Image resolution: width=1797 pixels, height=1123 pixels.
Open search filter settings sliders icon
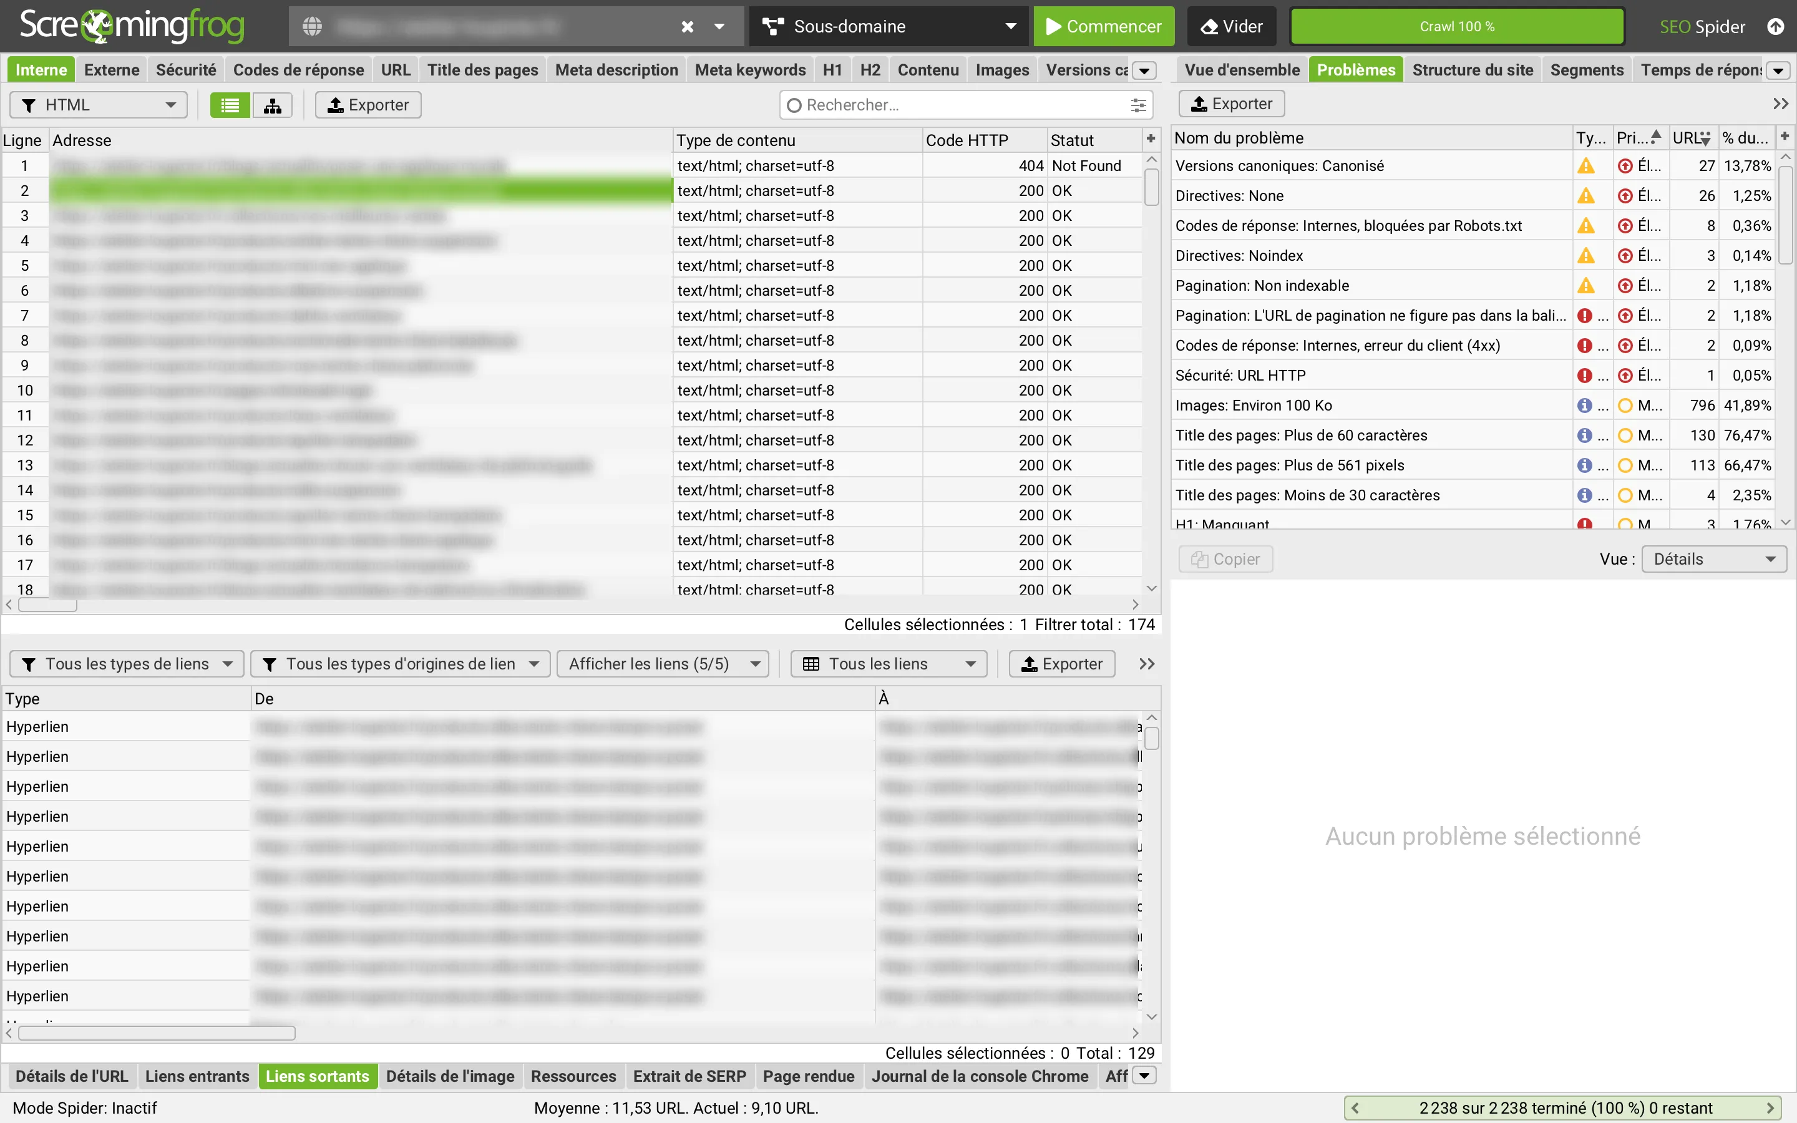click(1137, 105)
